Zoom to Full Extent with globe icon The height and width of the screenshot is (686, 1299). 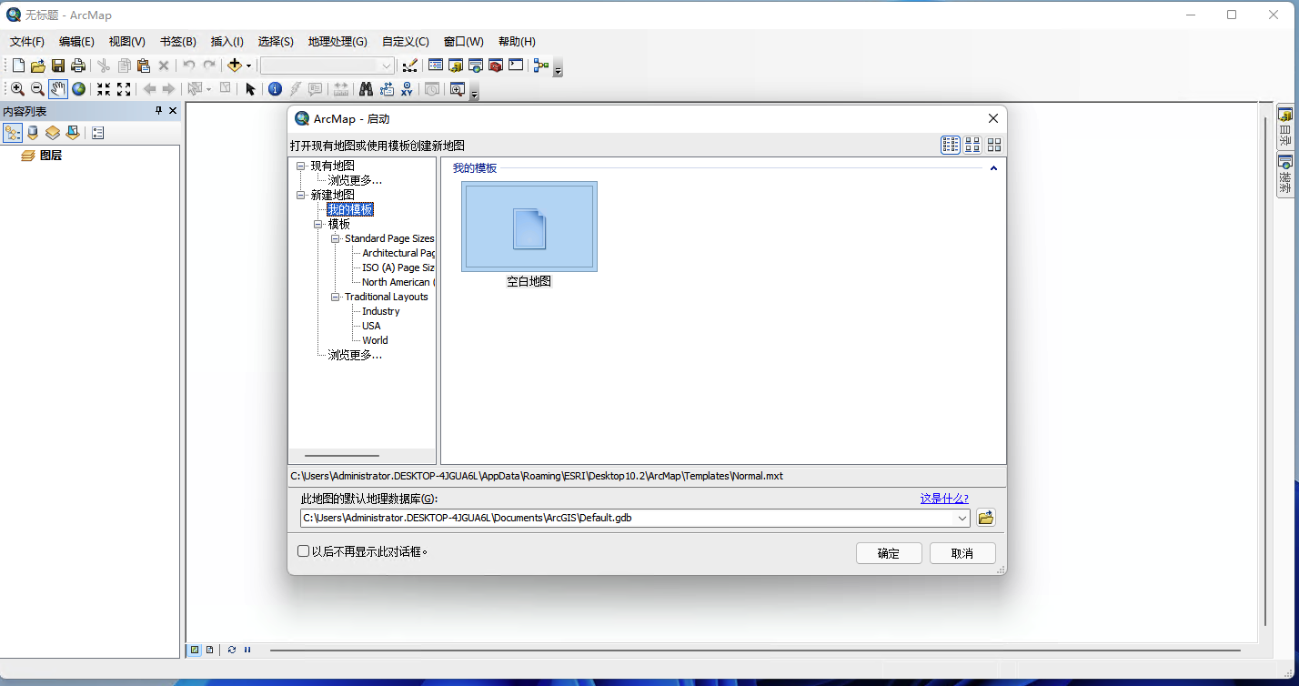77,88
